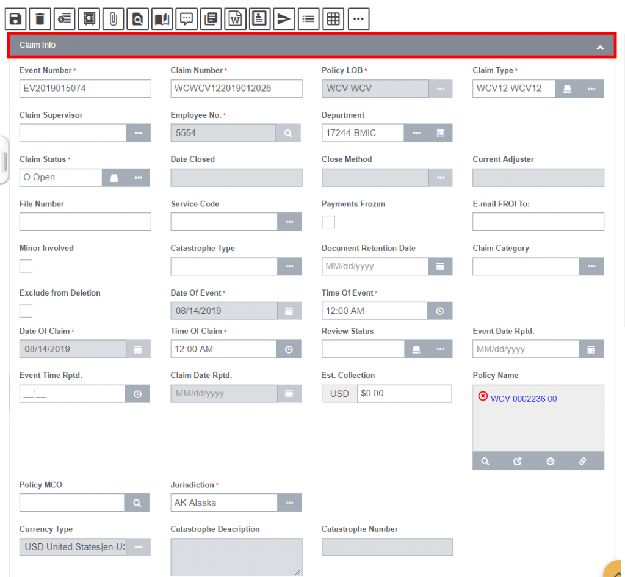
Task: Collapse the Claim Info section with the chevron
Action: 600,47
